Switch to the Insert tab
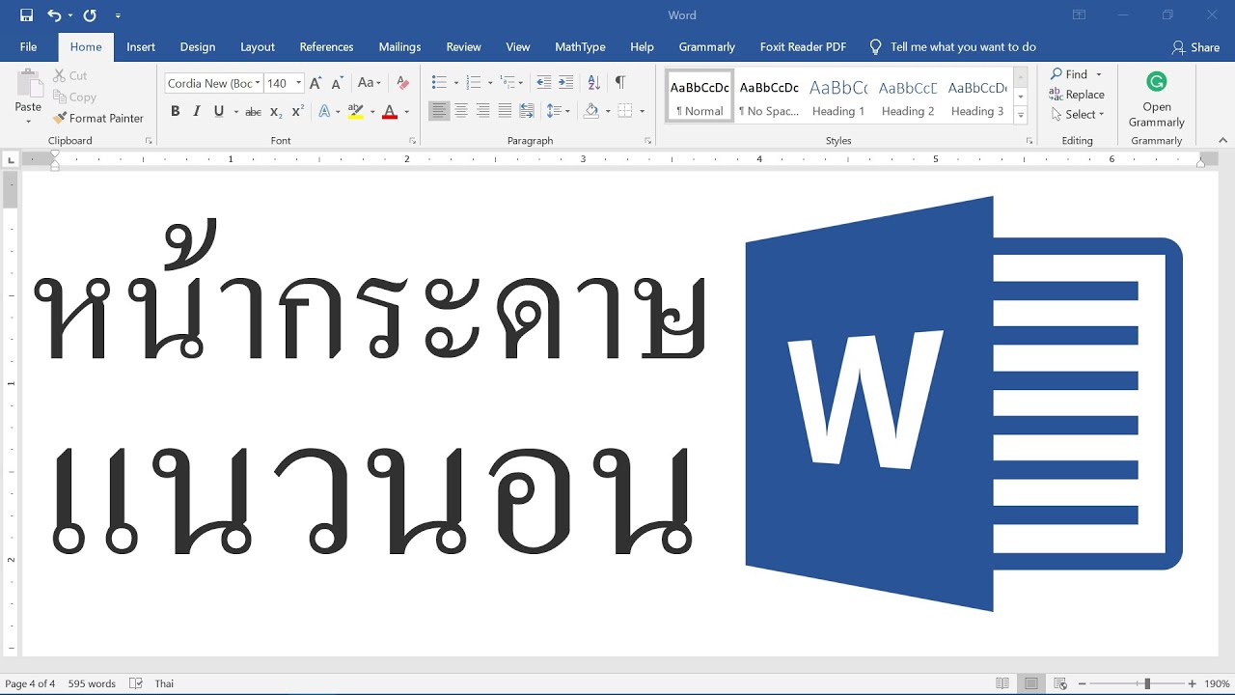The height and width of the screenshot is (695, 1235). click(x=141, y=46)
